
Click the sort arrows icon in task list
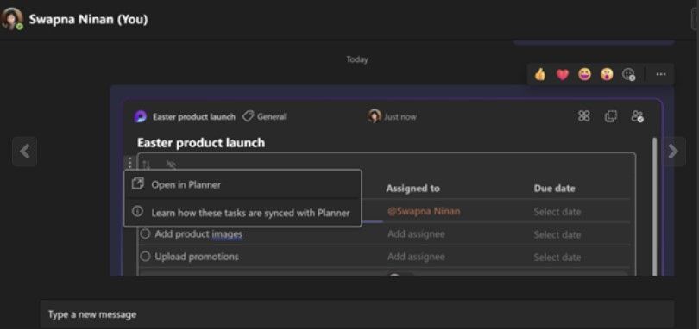click(146, 165)
